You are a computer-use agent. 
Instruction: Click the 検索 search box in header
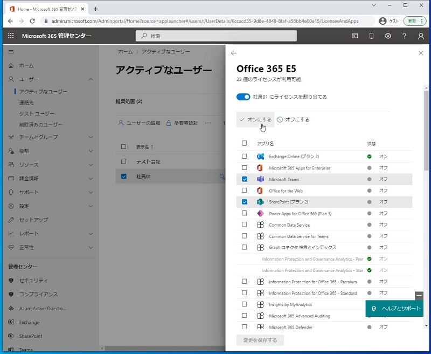tap(216, 36)
